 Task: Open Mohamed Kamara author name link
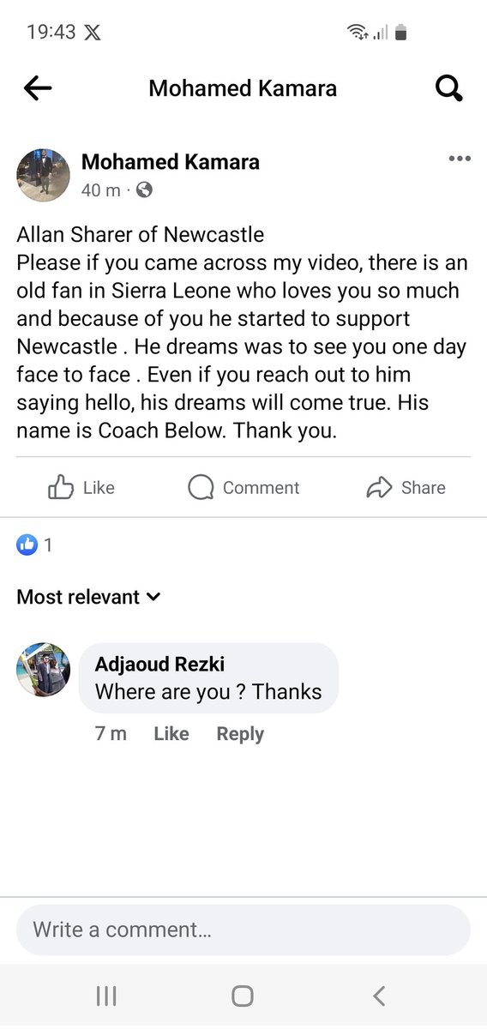click(x=171, y=162)
